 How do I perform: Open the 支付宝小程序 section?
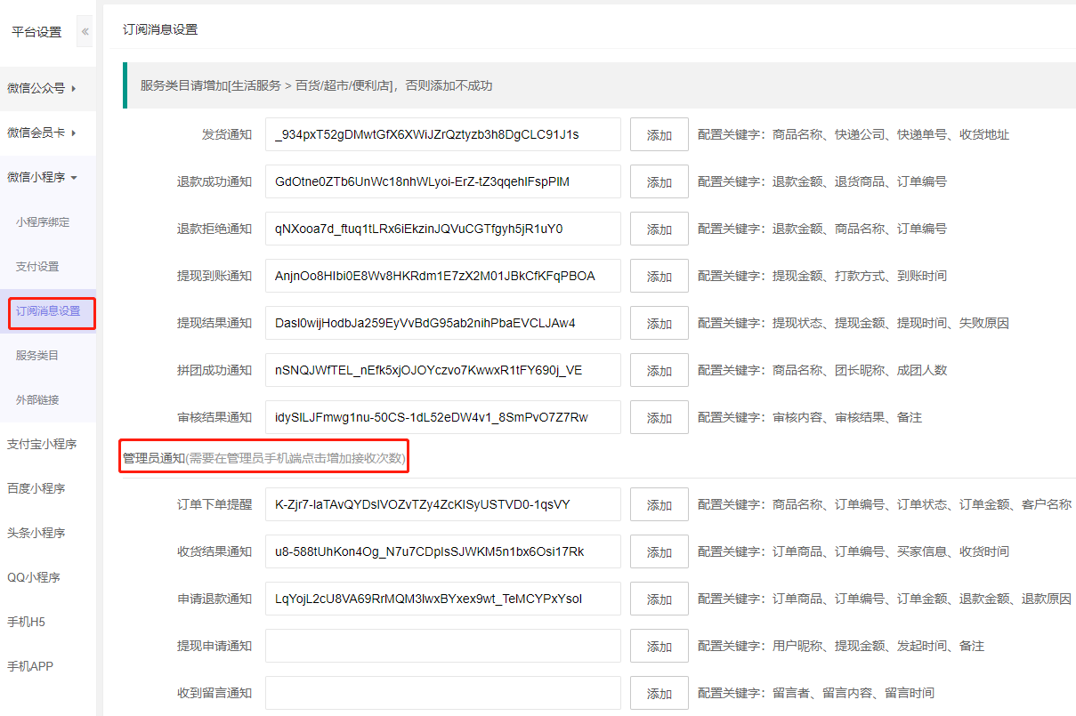(x=42, y=444)
